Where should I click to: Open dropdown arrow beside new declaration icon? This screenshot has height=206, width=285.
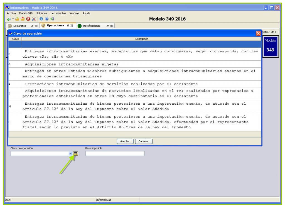(13, 19)
